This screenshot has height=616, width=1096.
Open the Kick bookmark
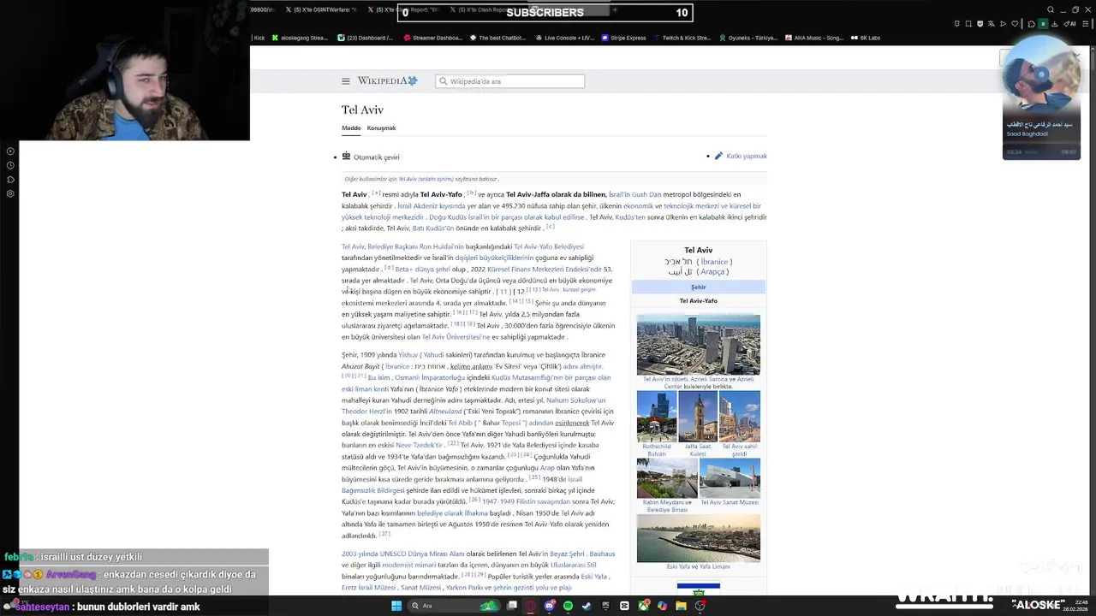click(x=259, y=38)
